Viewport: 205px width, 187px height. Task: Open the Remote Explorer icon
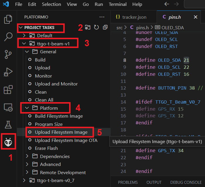pos(8,107)
